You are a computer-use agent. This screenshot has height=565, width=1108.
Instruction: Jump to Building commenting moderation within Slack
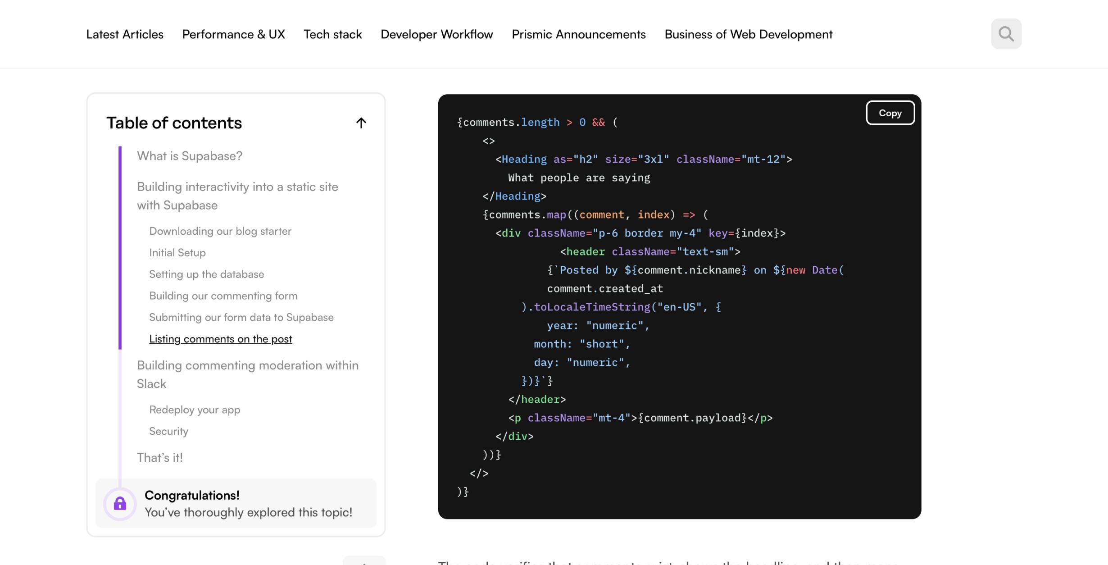[248, 374]
